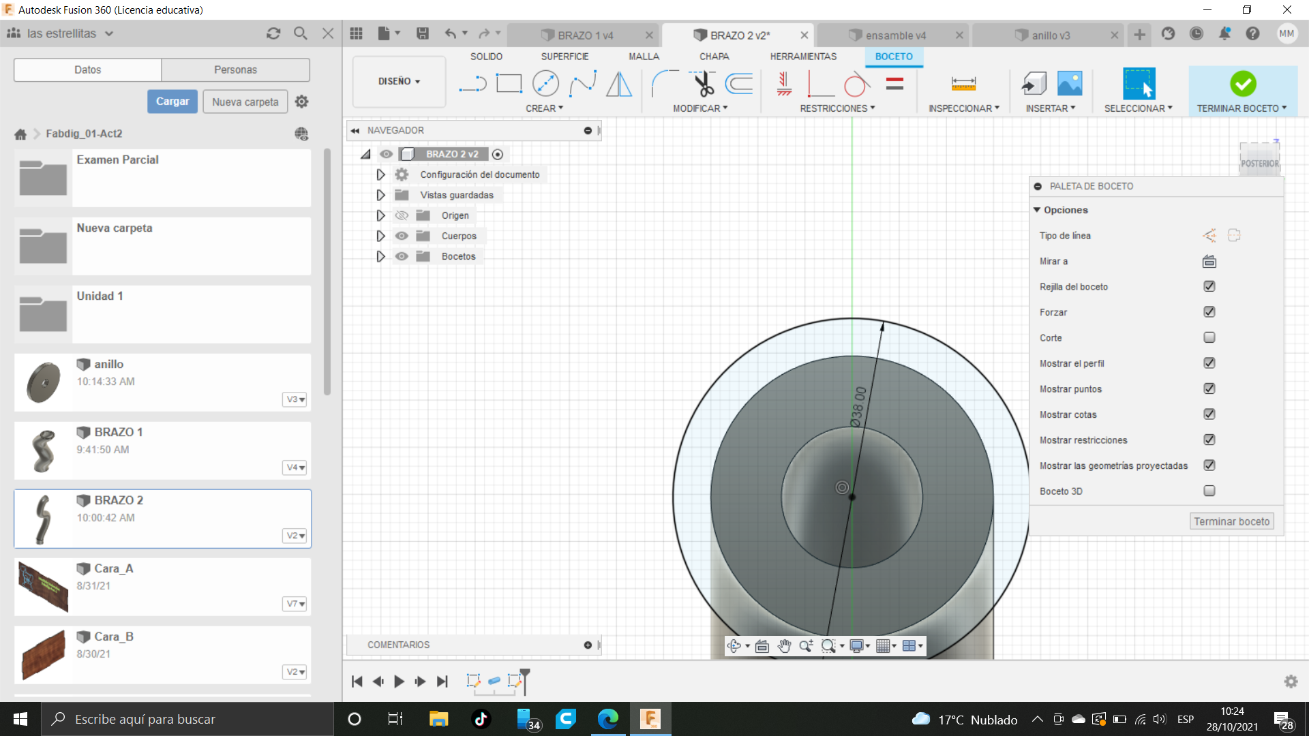1309x736 pixels.
Task: Select the Rectangle sketch tool
Action: [x=509, y=84]
